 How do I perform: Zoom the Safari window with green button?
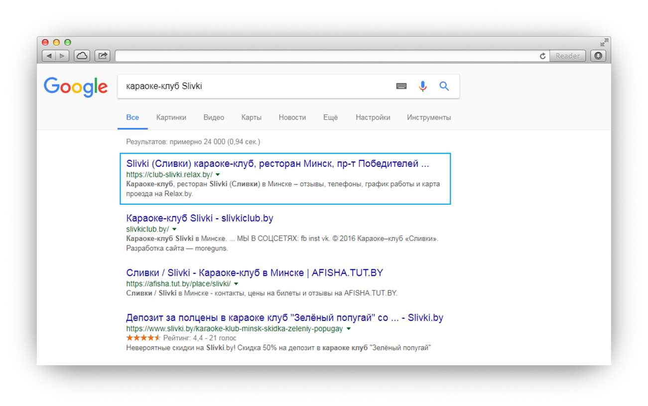(68, 43)
